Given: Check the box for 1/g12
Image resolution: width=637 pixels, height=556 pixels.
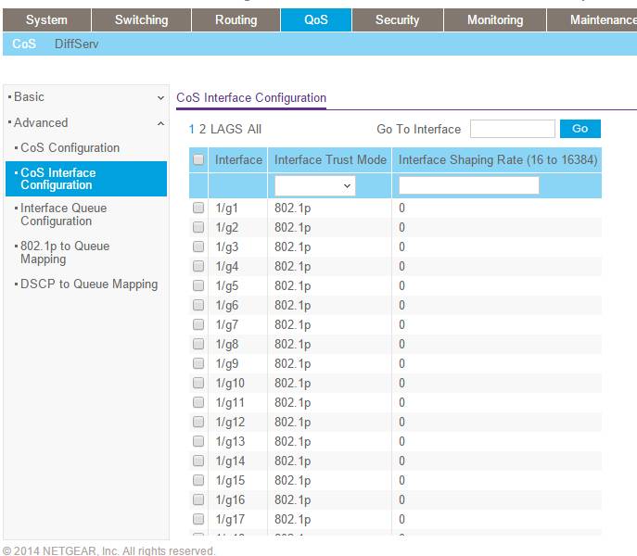Looking at the screenshot, I should click(198, 422).
